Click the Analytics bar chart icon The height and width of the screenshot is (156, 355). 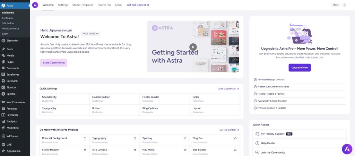[x=3, y=121]
